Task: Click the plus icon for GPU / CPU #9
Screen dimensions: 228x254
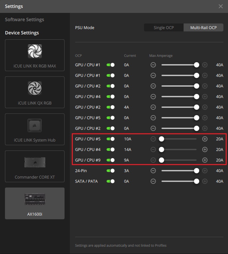Action: tap(205, 160)
